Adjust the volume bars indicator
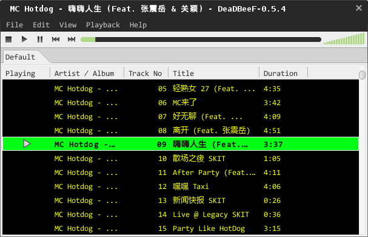 tap(344, 39)
